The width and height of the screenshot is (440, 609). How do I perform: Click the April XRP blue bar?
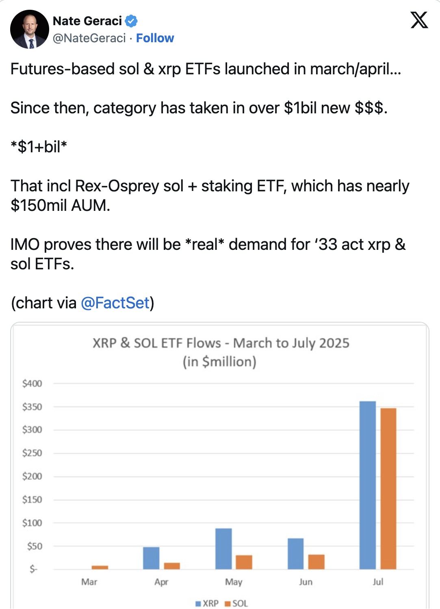(x=151, y=558)
